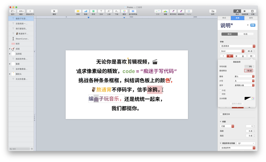Screen dimensions: 266x162
Task: Switch to the 布局 layout tab
Action: pyautogui.click(x=245, y=34)
